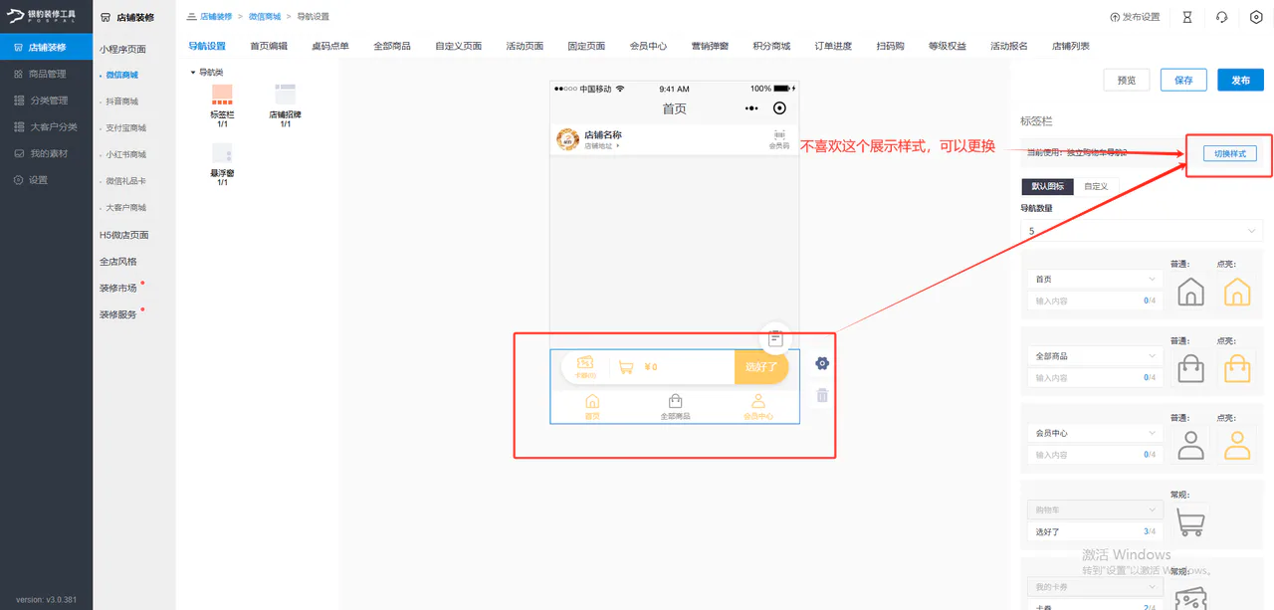Open the 全部商品 navigation dropdown
1274x610 pixels.
[x=1095, y=356]
